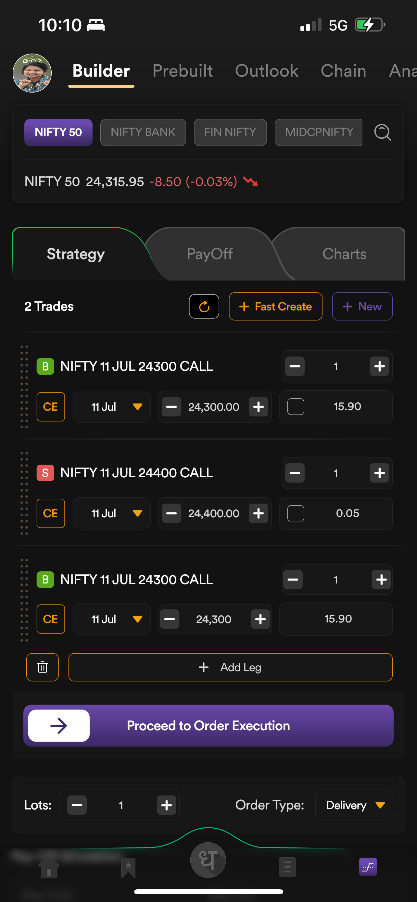Click the refresh strategy icon
The height and width of the screenshot is (902, 417).
coord(204,307)
